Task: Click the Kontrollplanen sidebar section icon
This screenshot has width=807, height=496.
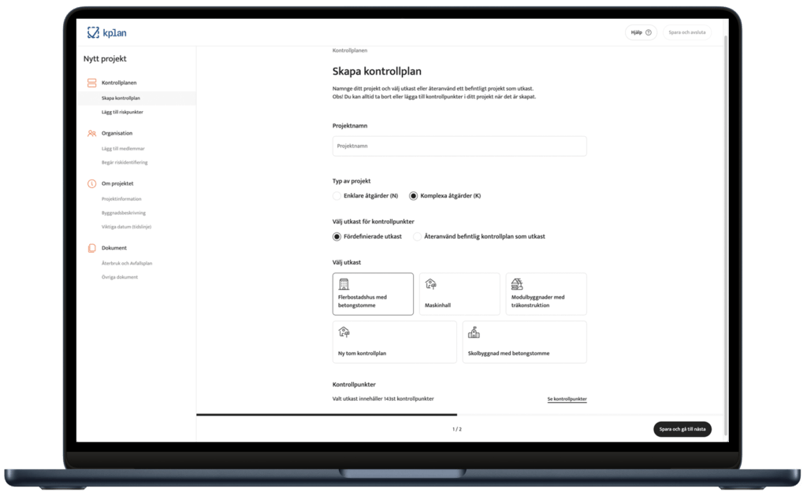Action: coord(91,83)
